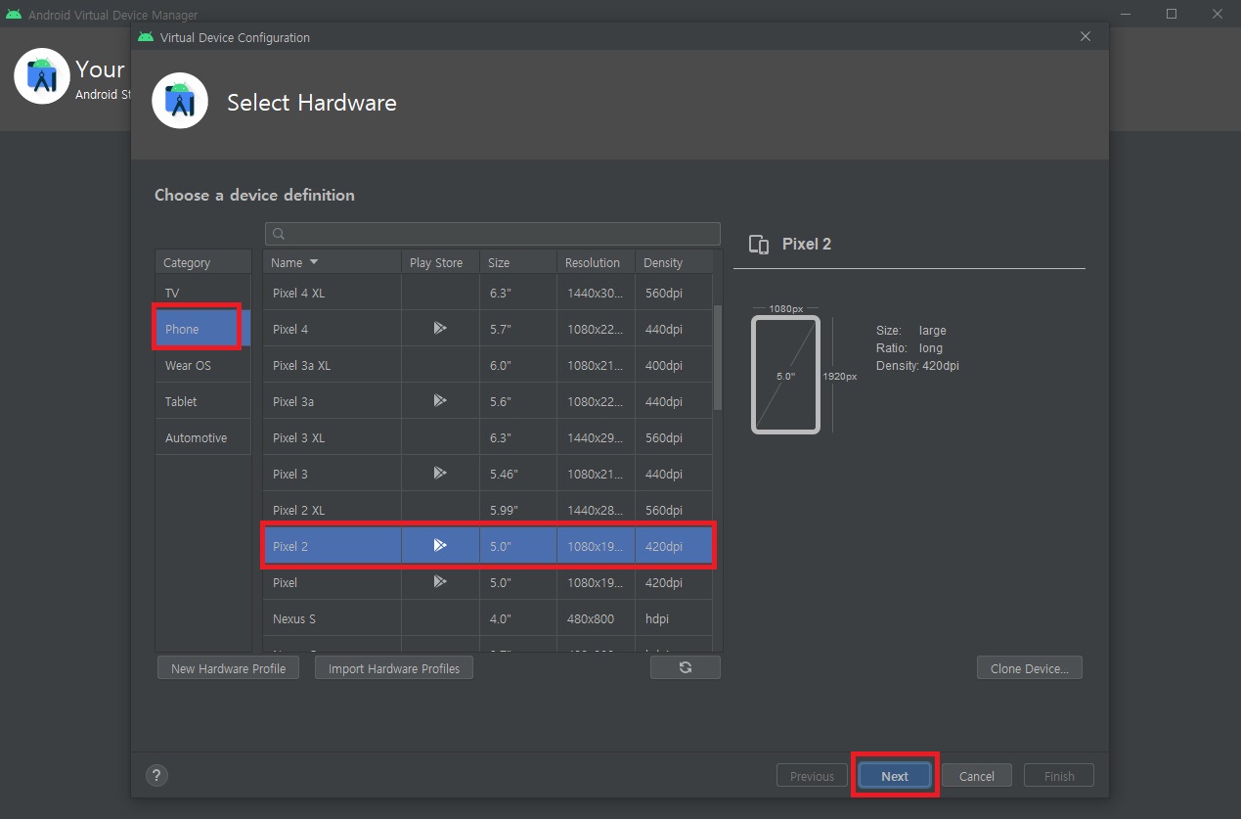The image size is (1241, 819).
Task: Select the Tablet category
Action: (202, 401)
